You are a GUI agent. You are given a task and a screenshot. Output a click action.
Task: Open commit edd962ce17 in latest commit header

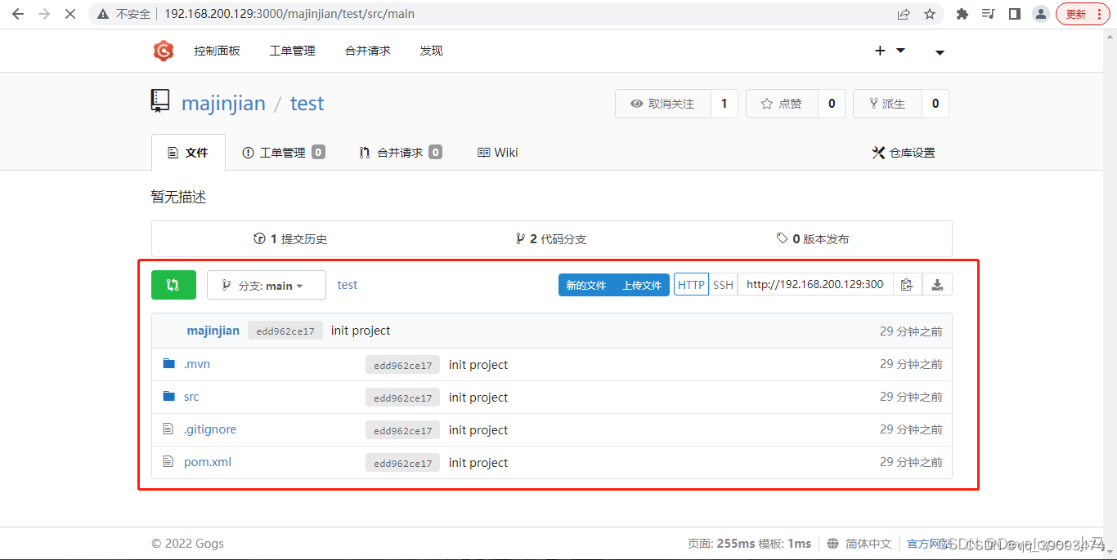pyautogui.click(x=285, y=331)
